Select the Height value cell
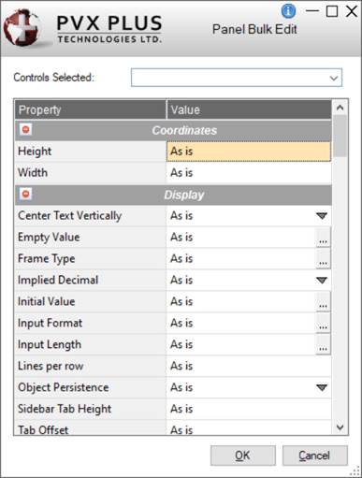Screen dimensions: 362x478 point(249,152)
